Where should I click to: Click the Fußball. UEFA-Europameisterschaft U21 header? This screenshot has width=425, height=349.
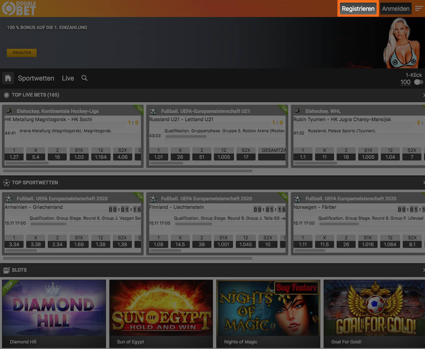205,111
